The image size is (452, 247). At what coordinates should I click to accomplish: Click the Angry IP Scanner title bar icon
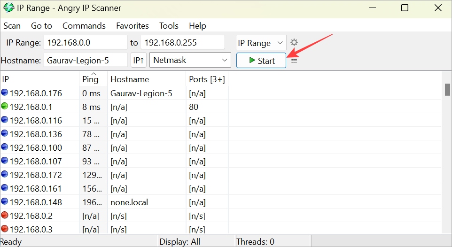tap(8, 8)
